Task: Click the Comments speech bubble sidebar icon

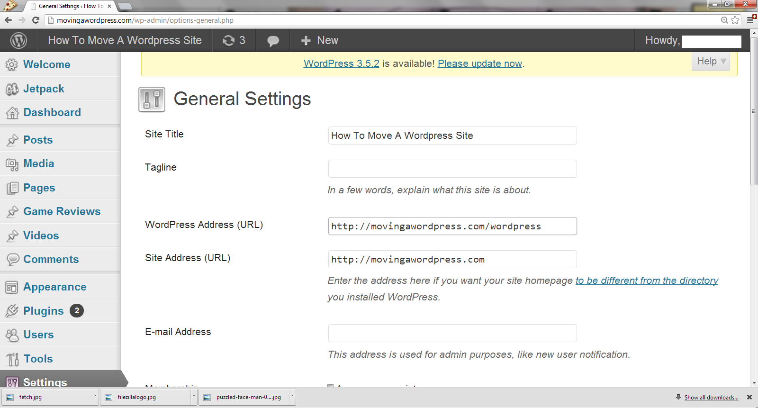Action: pyautogui.click(x=12, y=260)
